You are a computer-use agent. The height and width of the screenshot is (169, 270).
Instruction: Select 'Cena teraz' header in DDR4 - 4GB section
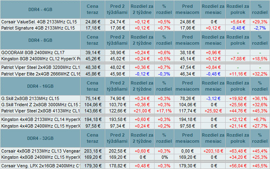click(x=92, y=9)
